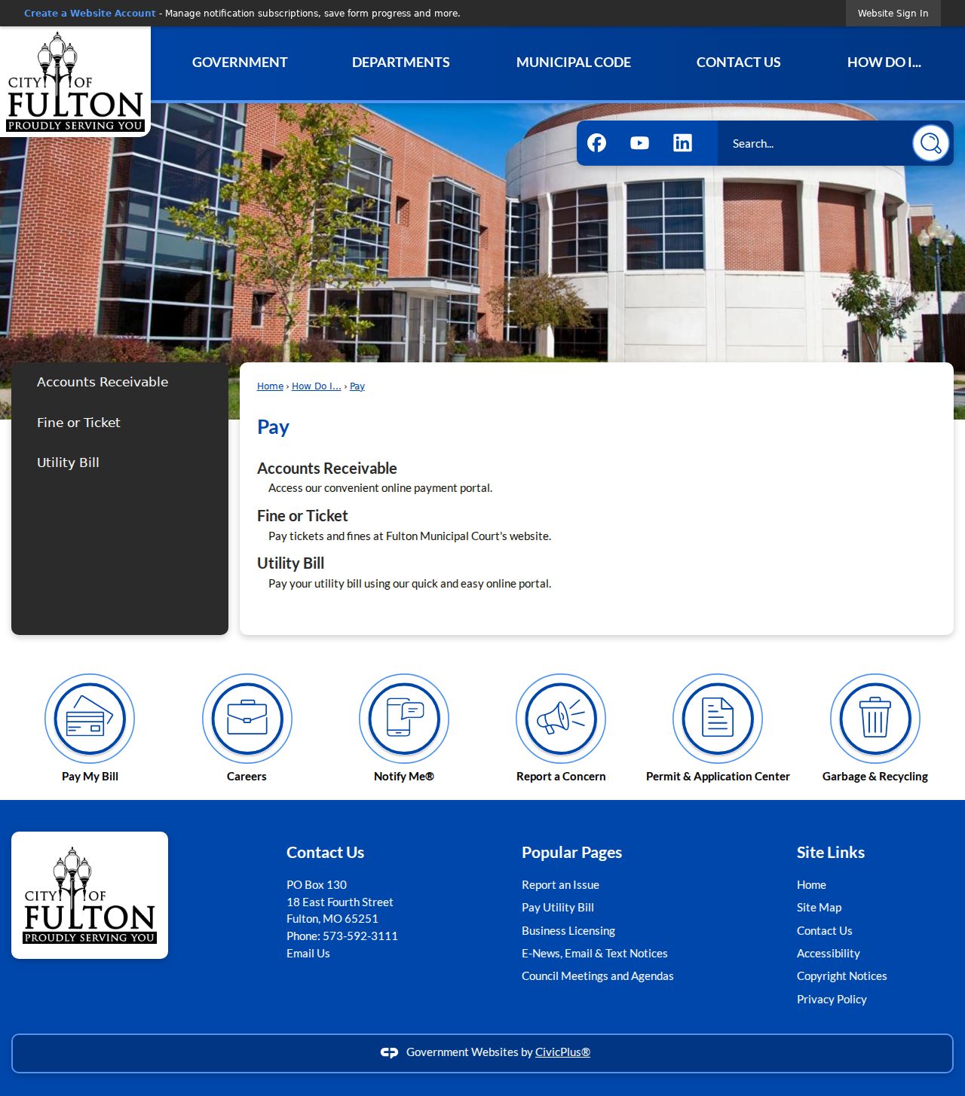Open the Government menu
Image resolution: width=965 pixels, height=1096 pixels.
(x=240, y=63)
